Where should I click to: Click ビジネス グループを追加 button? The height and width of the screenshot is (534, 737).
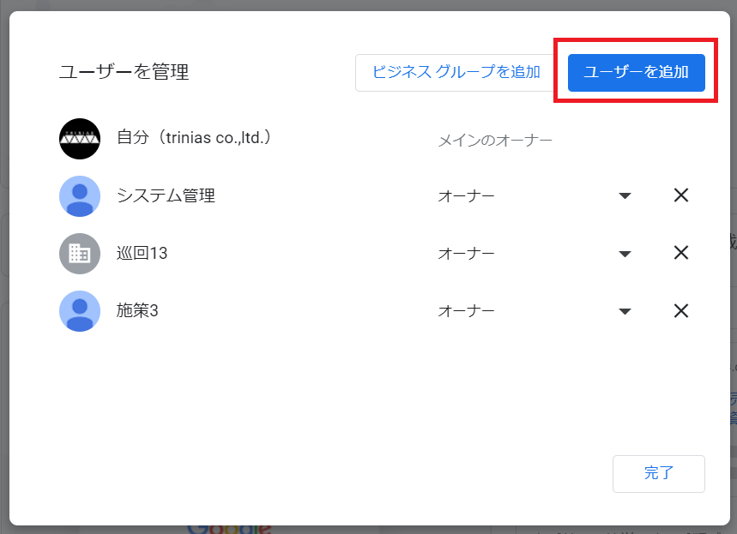[456, 72]
